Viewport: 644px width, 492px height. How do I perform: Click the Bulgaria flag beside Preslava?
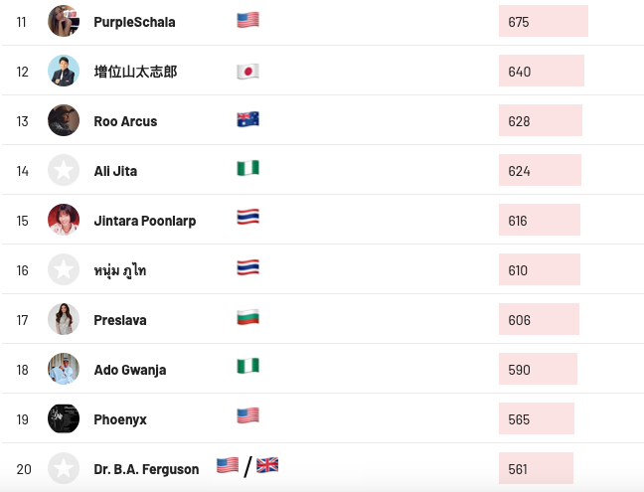click(247, 318)
